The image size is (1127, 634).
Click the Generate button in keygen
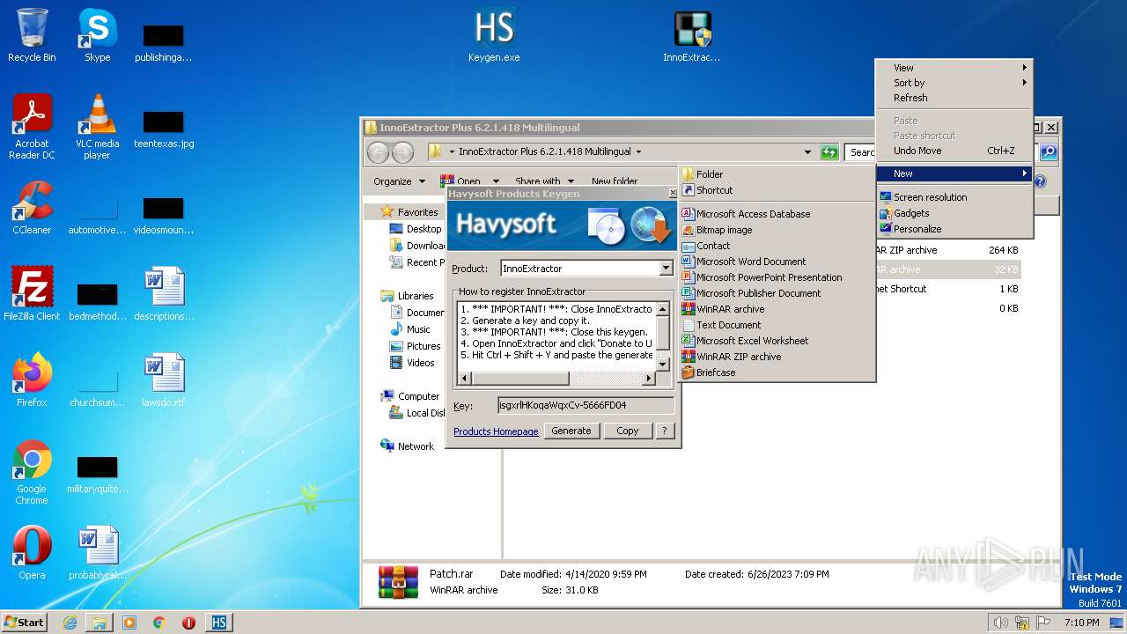[571, 431]
